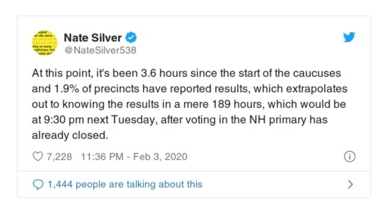Like the tweet with the heart icon

point(37,157)
